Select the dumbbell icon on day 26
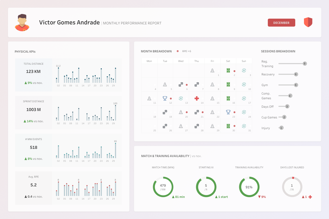Screen dimensions: 329x219 click(x=165, y=126)
